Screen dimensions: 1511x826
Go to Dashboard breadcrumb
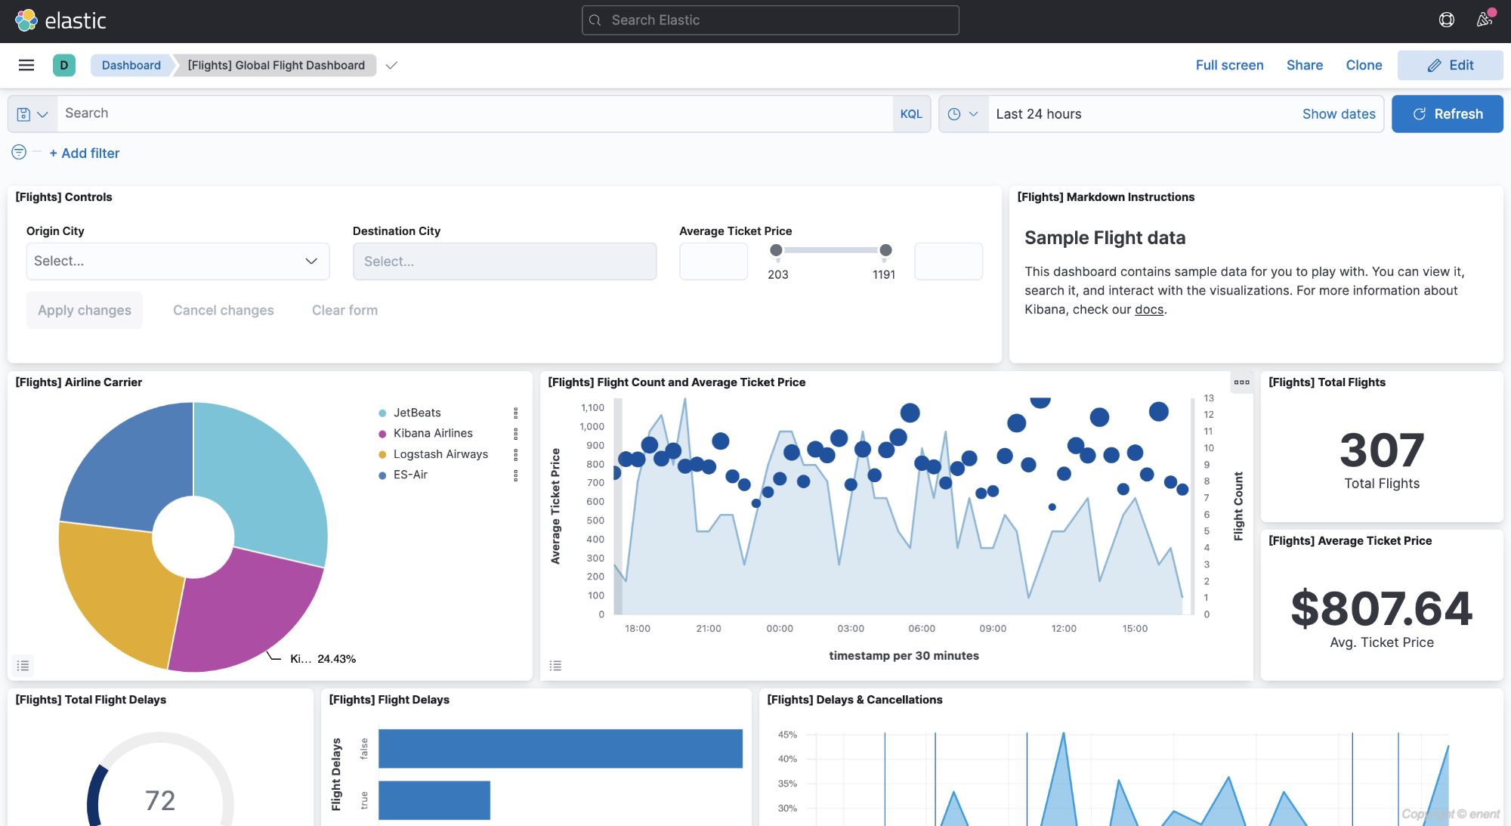point(131,65)
